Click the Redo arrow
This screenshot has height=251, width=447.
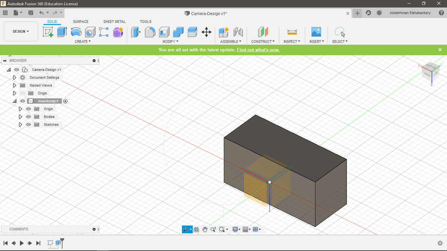point(55,13)
